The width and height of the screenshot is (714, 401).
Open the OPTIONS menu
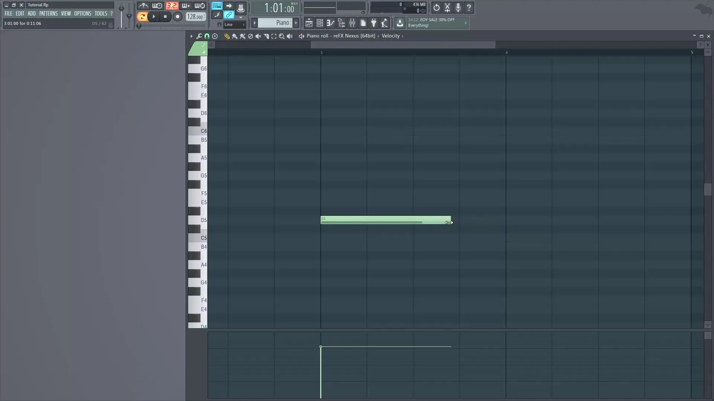pos(82,13)
